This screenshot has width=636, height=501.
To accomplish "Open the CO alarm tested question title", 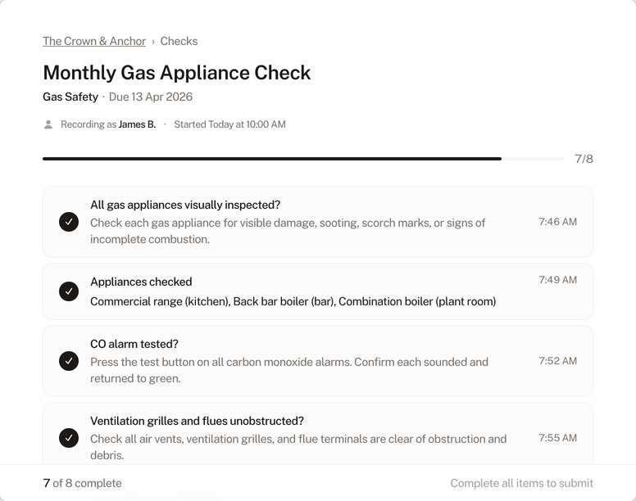I will pyautogui.click(x=134, y=344).
